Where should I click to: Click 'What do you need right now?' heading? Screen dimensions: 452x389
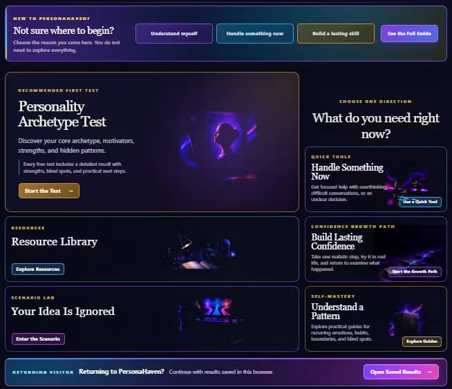(x=375, y=126)
